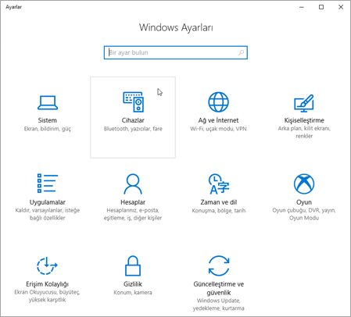This screenshot has height=317, width=351.
Task: Open the Cihazlar keyboard and speaker icon
Action: 133,102
